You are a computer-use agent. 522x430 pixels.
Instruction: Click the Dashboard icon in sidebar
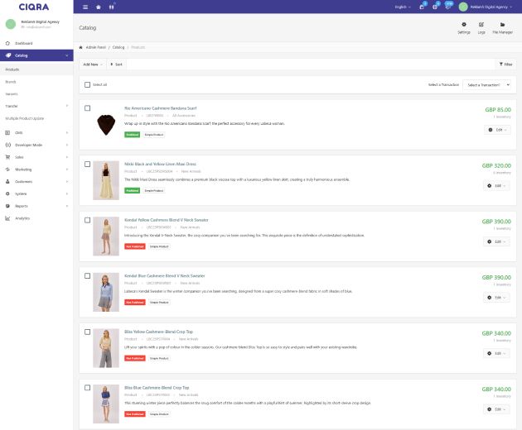click(x=7, y=42)
